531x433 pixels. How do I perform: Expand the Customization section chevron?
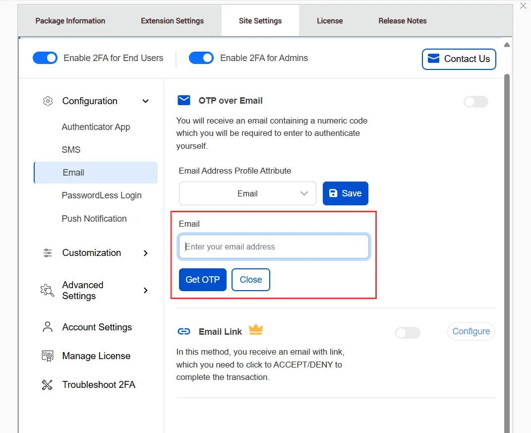(146, 253)
